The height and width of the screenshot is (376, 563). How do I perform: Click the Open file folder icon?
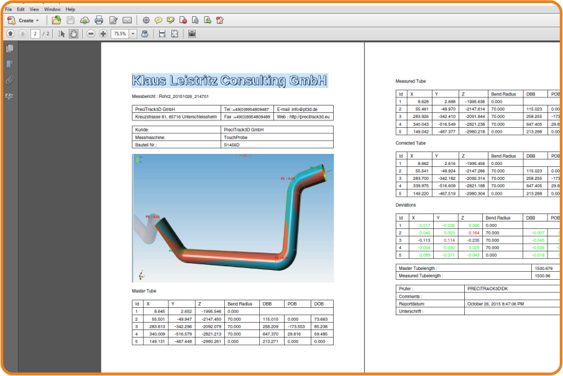point(57,20)
